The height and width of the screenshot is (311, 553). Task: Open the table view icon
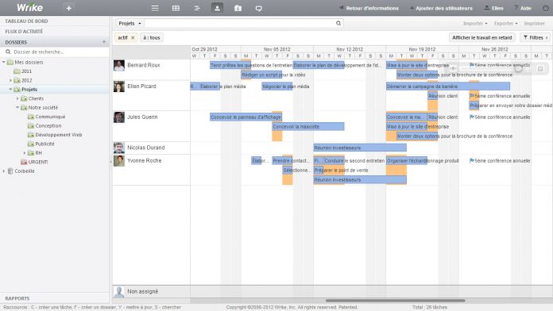176,8
